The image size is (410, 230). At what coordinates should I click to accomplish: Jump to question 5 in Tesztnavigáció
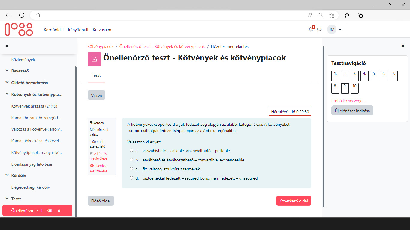pos(374,76)
